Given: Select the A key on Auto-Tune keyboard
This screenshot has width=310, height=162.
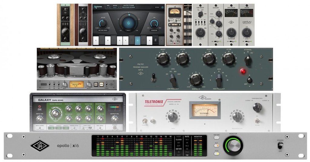Looking at the screenshot, I should (150, 41).
